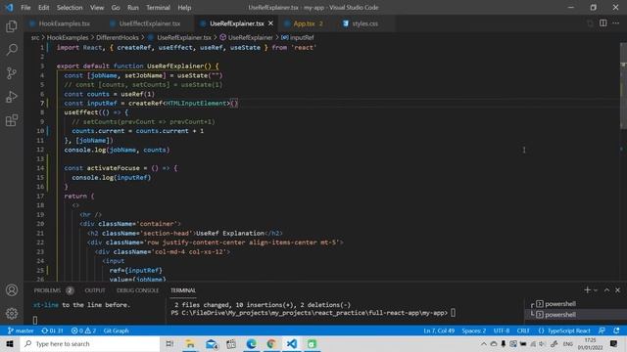The height and width of the screenshot is (352, 627).
Task: Synchronize changes in status bar
Action: tap(52, 330)
